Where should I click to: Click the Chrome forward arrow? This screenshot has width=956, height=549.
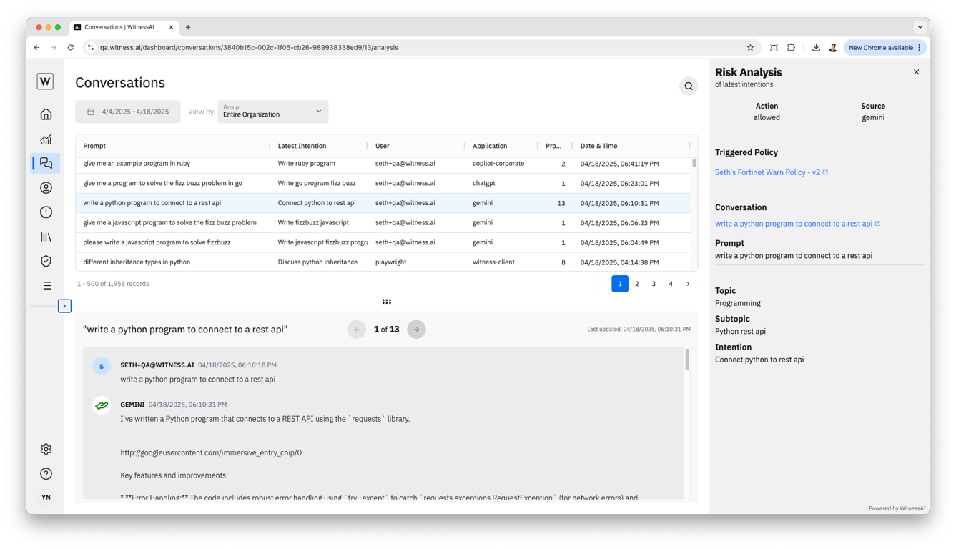pos(54,48)
